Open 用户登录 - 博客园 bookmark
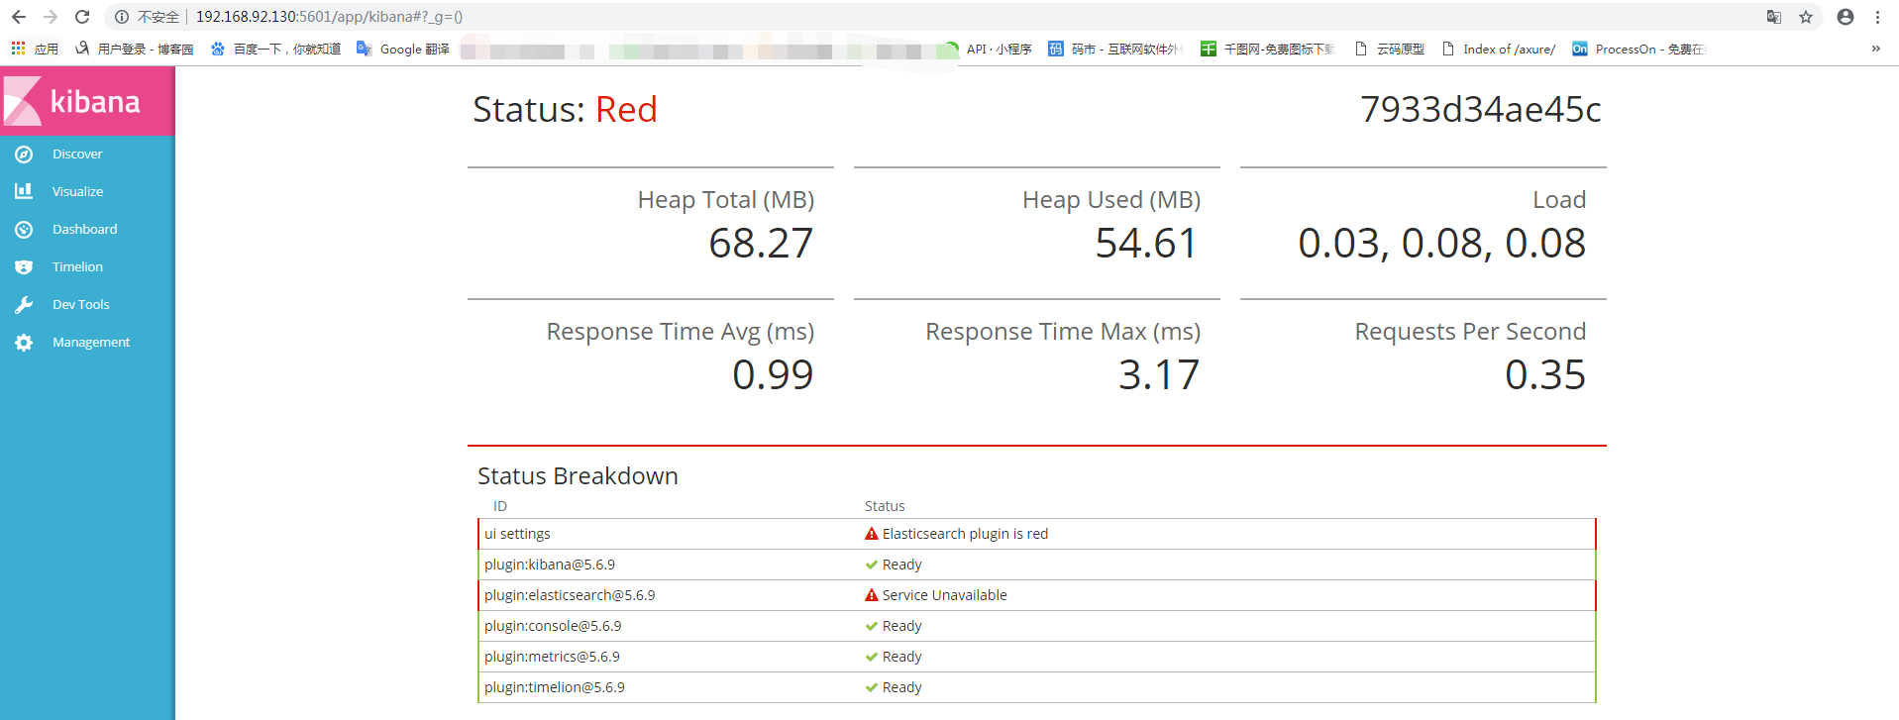The image size is (1899, 720). tap(134, 49)
